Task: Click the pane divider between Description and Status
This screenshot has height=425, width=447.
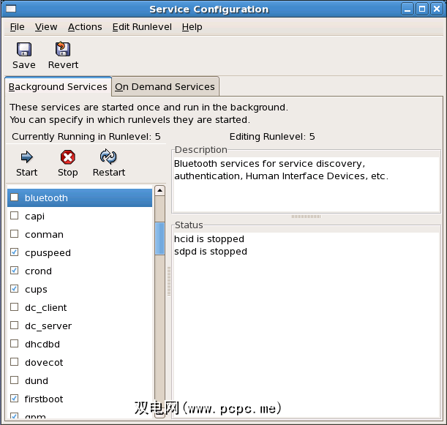Action: pos(306,217)
